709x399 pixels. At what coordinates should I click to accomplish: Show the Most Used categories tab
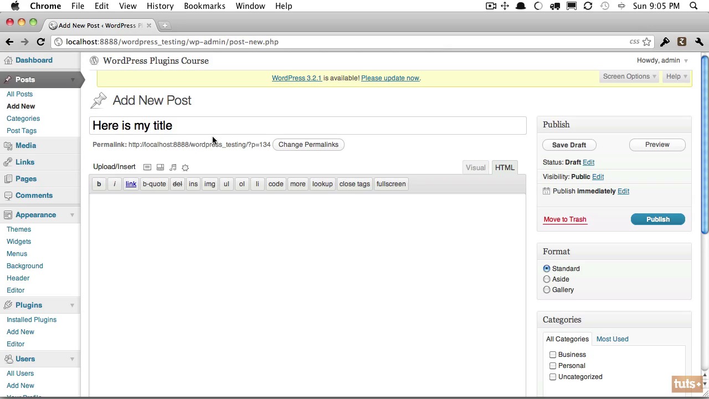coord(612,339)
